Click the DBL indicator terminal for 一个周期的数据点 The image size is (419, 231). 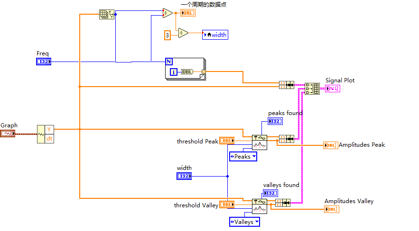(x=188, y=13)
